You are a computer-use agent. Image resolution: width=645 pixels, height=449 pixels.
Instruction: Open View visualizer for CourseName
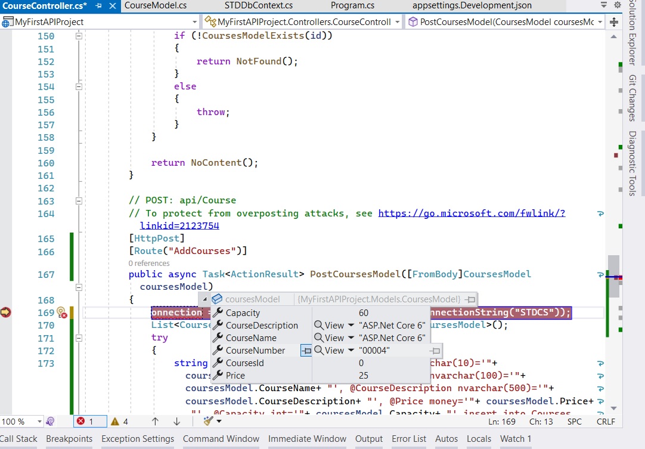pos(330,338)
